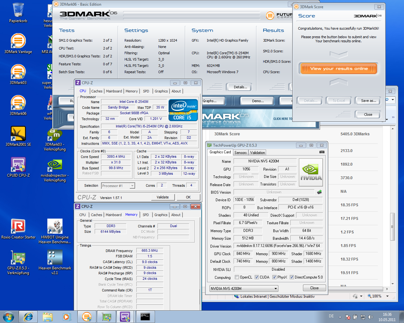Click the Demo... button in 3DMark06

258,101
